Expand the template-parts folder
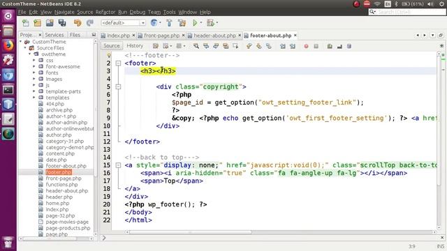 pos(34,91)
